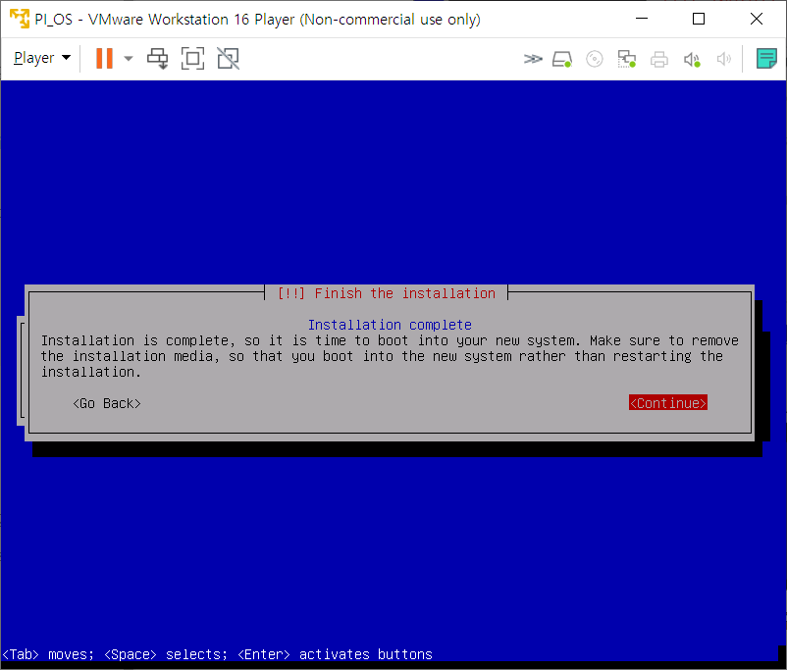787x670 pixels.
Task: Click the 'Finish the installation' dialog title
Action: [x=387, y=293]
